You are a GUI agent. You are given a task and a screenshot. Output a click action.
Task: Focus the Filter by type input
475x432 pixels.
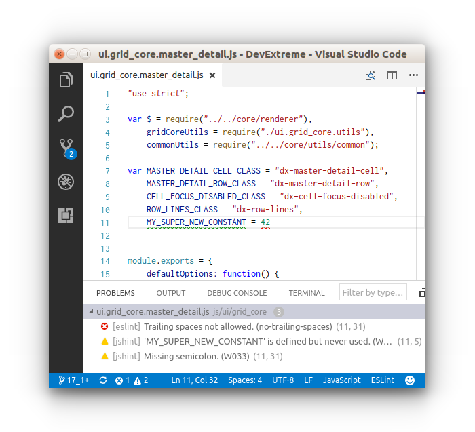coord(373,293)
